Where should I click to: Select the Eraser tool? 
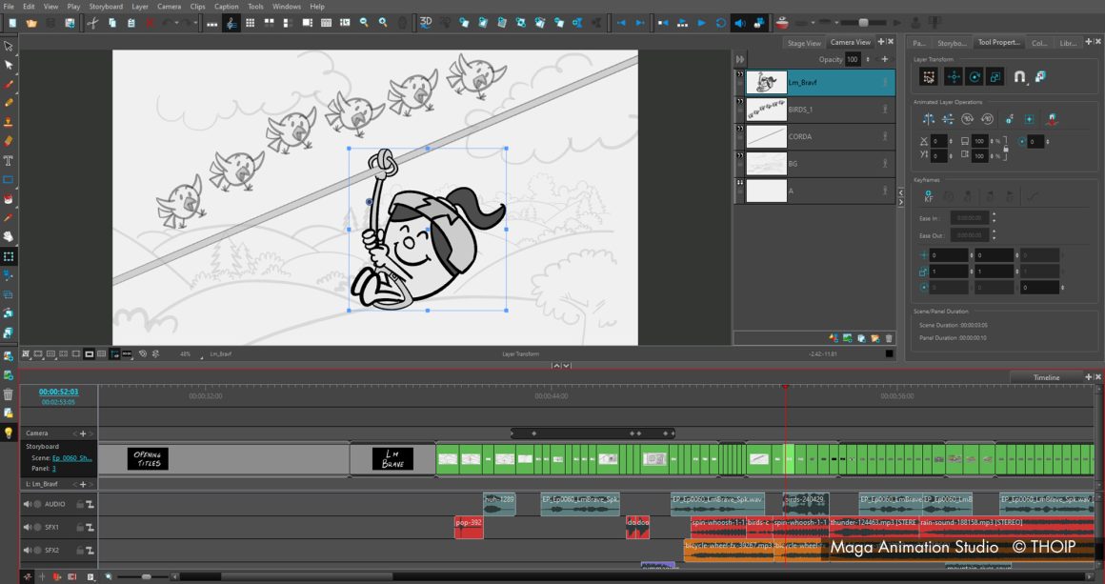pos(9,141)
